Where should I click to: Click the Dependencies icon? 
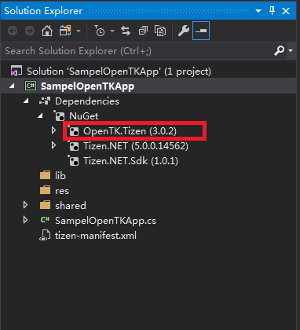(45, 101)
